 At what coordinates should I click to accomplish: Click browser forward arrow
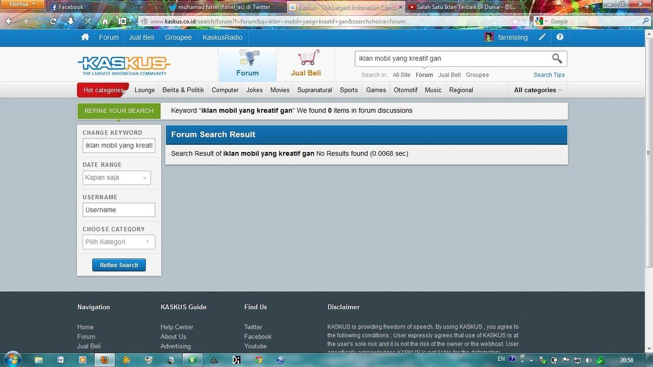pos(25,21)
